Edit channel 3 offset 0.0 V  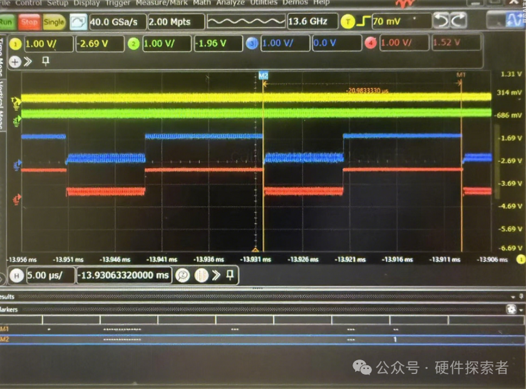click(337, 43)
